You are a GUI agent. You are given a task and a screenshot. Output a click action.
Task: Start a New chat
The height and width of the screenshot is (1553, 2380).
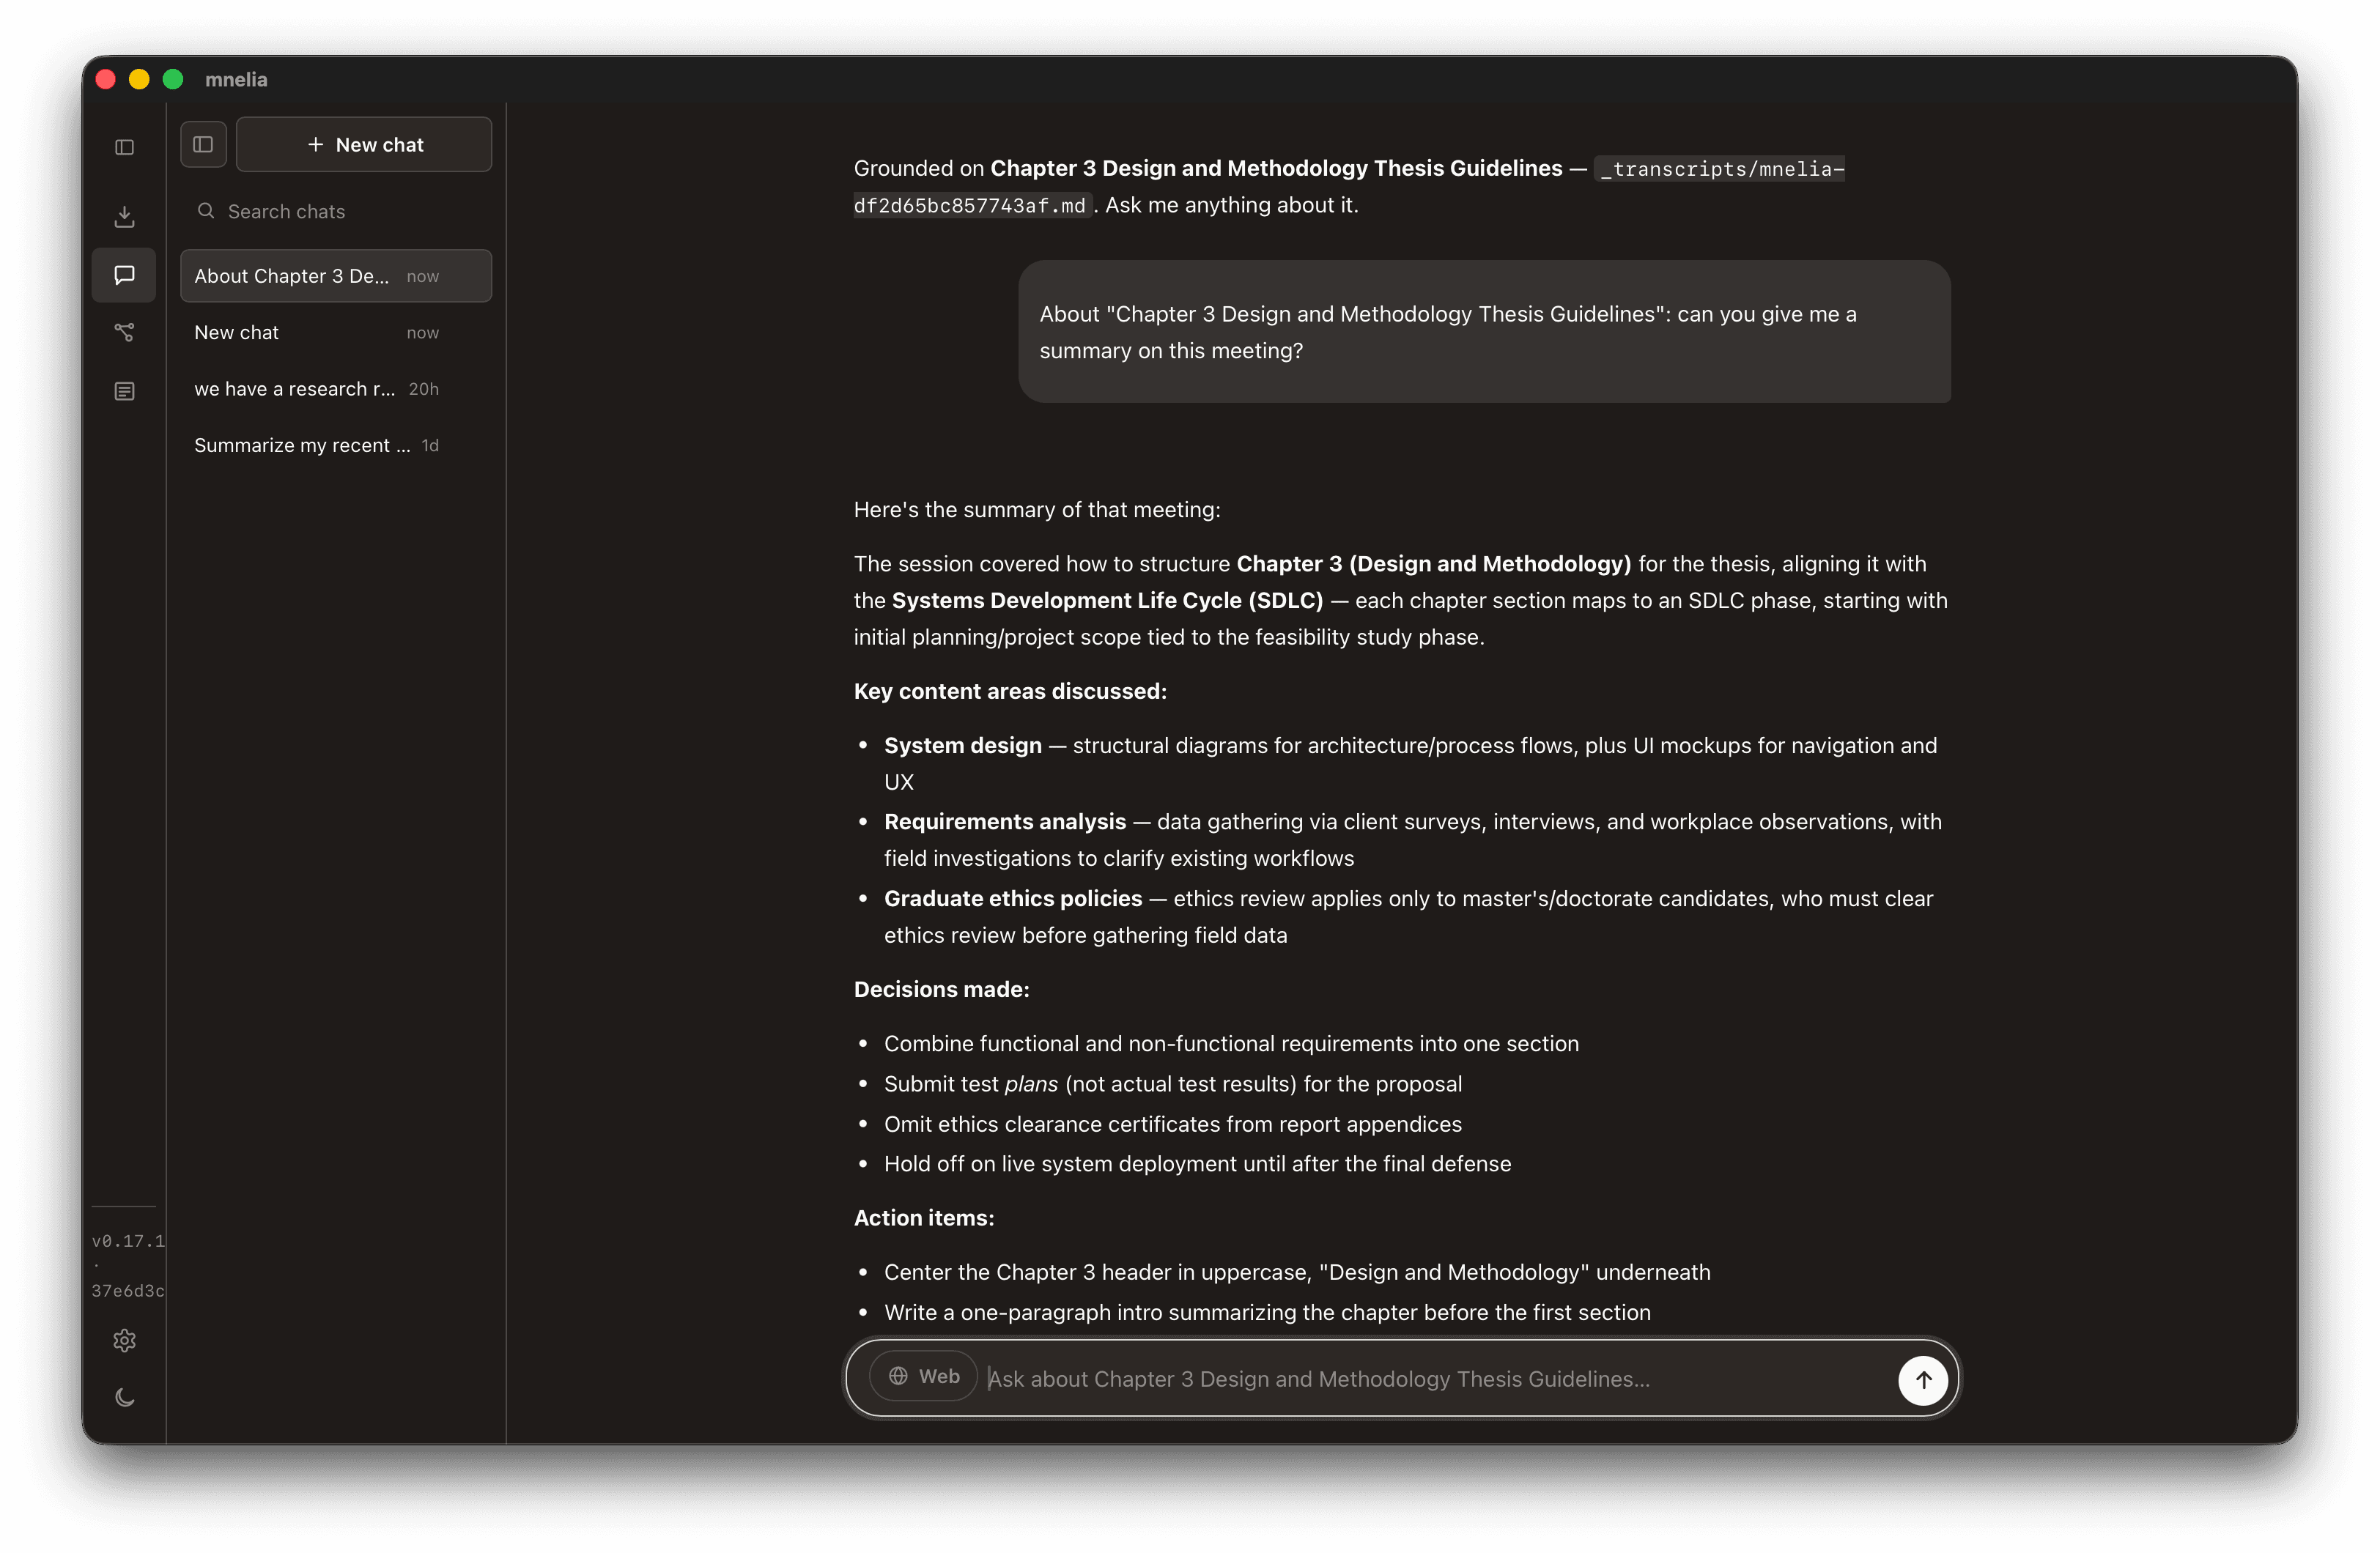(x=364, y=144)
